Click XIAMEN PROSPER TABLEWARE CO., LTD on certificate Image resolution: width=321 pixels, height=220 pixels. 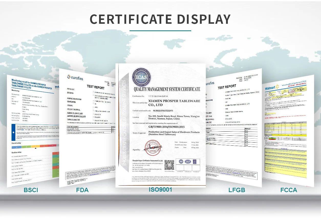[174, 103]
